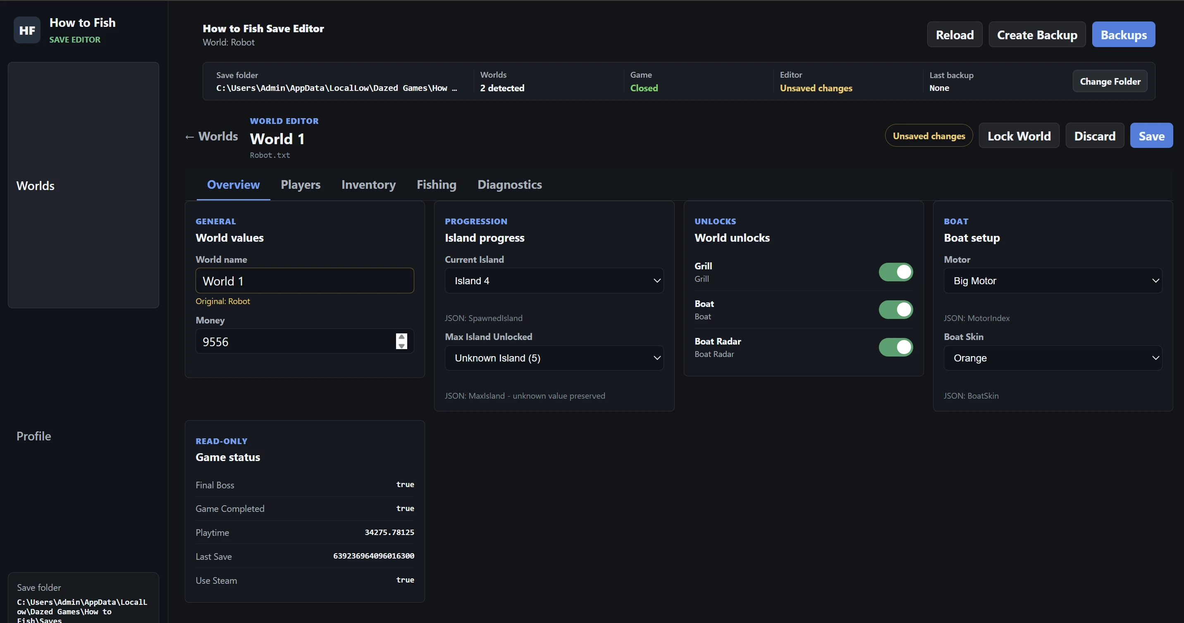Screen dimensions: 1184x623
Task: Open the Max Island Unlocked dropdown
Action: (554, 358)
